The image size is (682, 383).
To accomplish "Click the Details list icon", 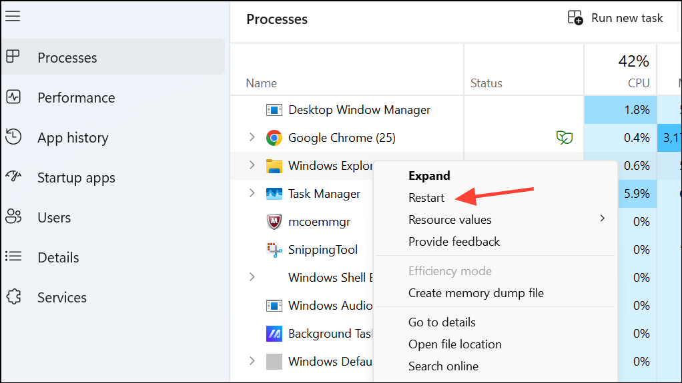I will coord(13,257).
